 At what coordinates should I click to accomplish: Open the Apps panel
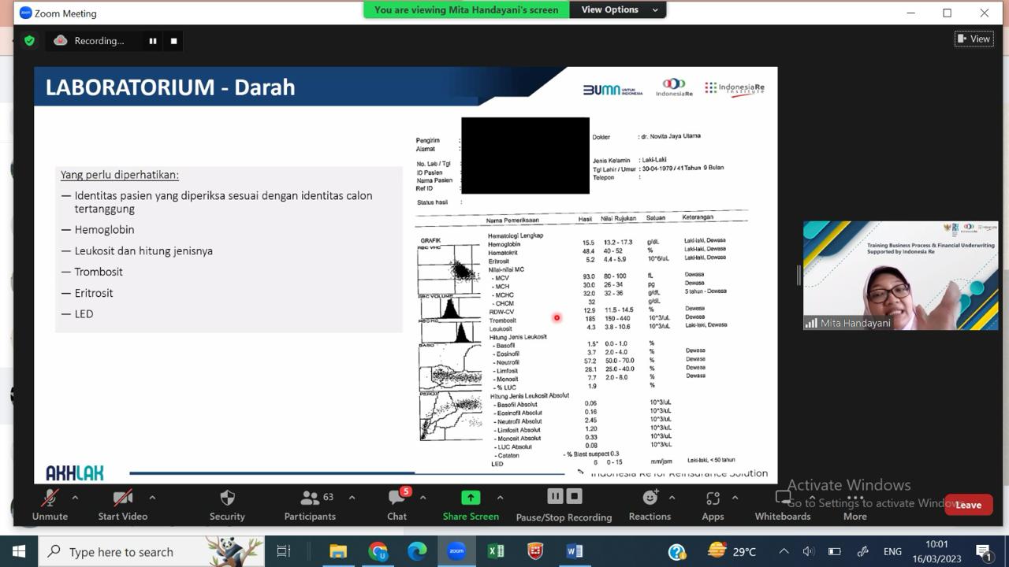tap(713, 505)
